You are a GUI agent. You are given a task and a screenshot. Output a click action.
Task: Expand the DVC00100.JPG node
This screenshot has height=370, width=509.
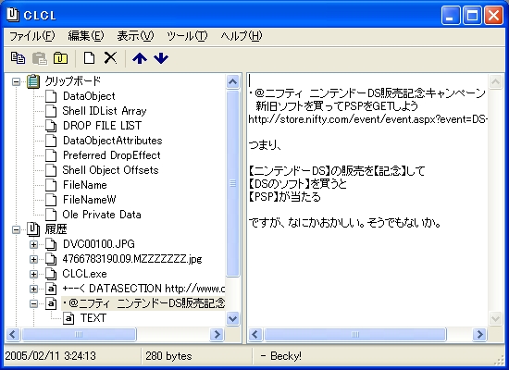click(33, 244)
